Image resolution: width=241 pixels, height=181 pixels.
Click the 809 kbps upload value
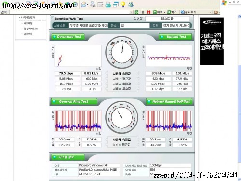158,73
